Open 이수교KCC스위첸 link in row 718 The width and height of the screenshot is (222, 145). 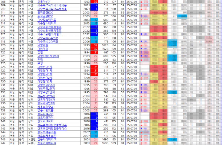tap(48, 38)
